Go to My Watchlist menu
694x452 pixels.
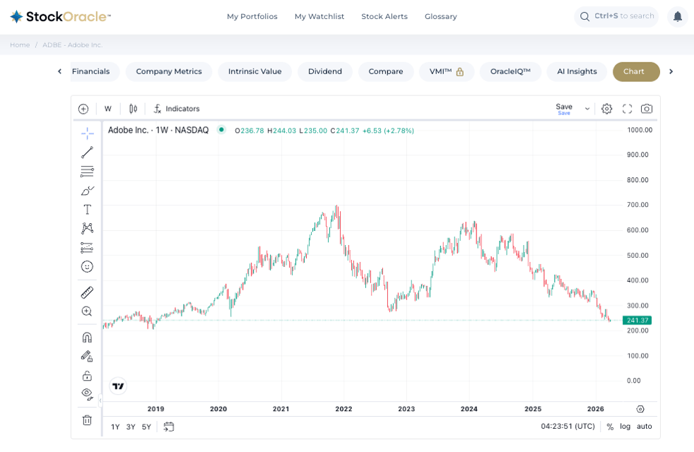point(319,16)
